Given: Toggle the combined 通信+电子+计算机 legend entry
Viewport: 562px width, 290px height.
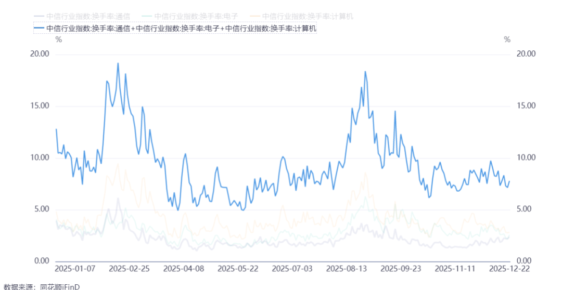Looking at the screenshot, I should (x=175, y=29).
